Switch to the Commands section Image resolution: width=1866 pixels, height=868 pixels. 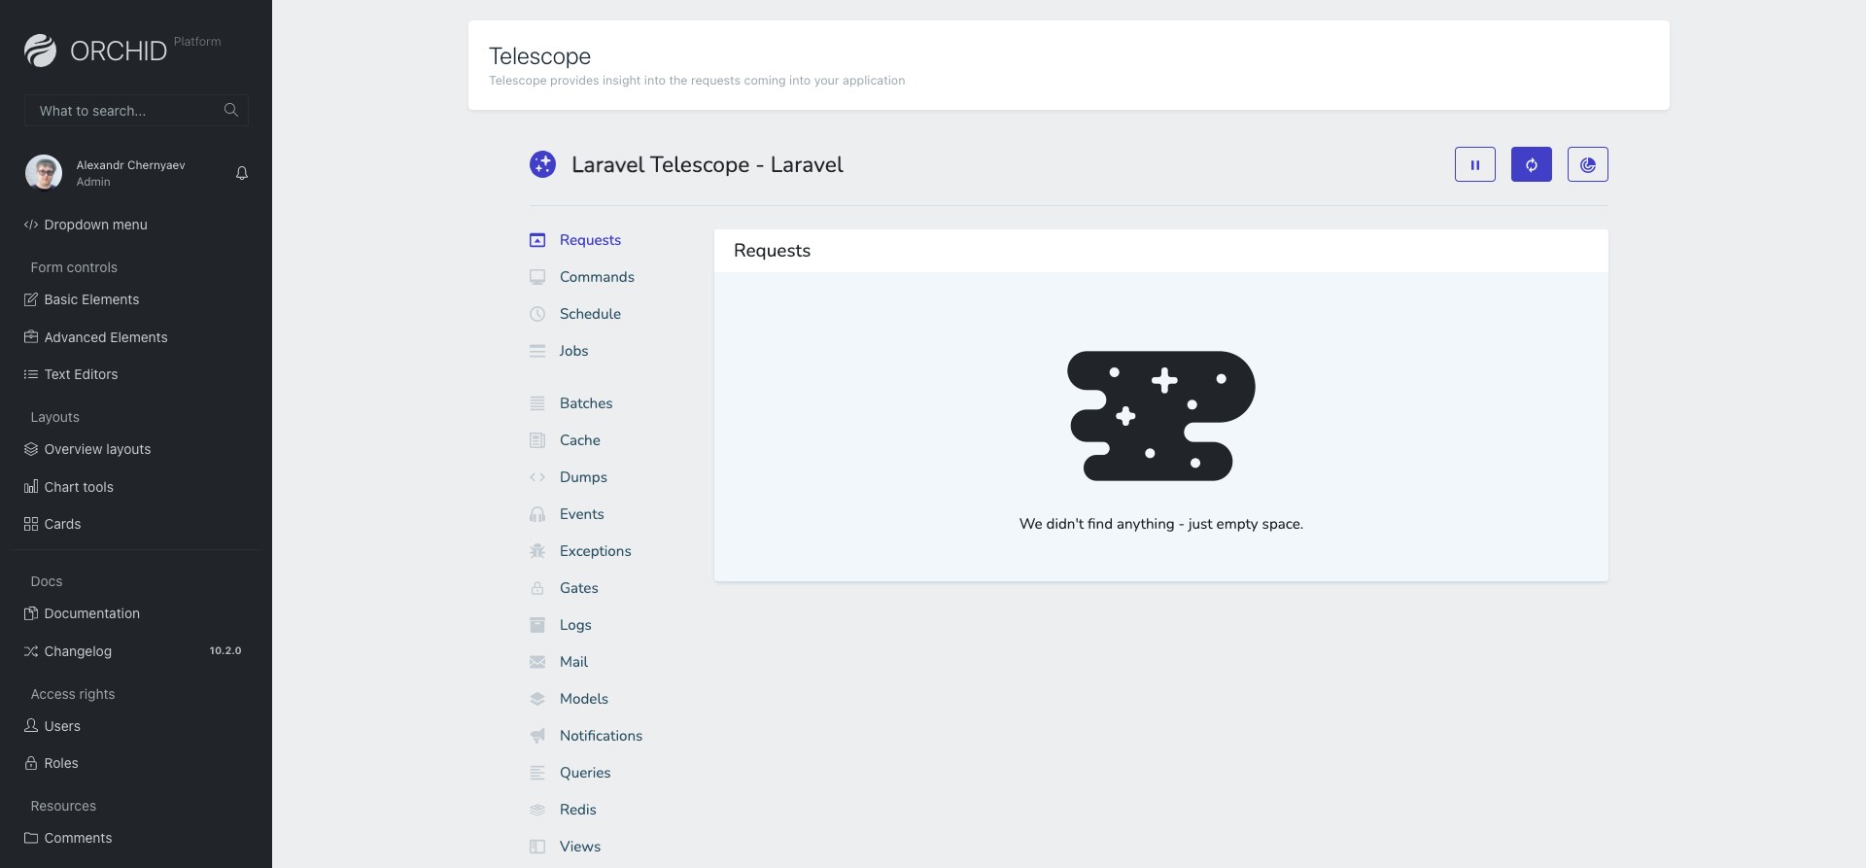pyautogui.click(x=596, y=277)
